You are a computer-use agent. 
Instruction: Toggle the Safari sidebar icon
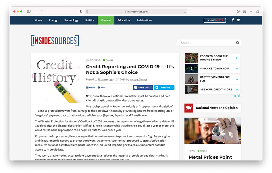click(x=29, y=11)
